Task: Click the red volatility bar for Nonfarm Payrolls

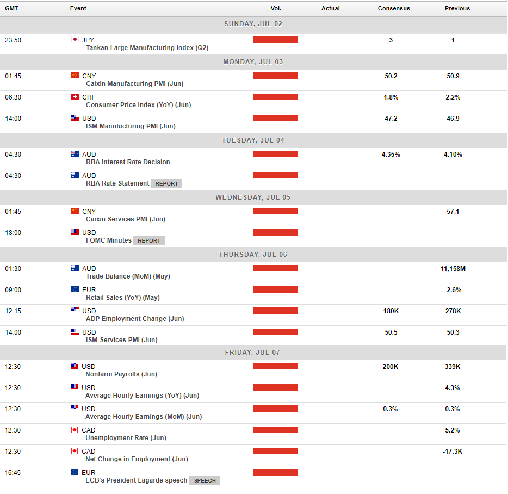Action: 275,366
